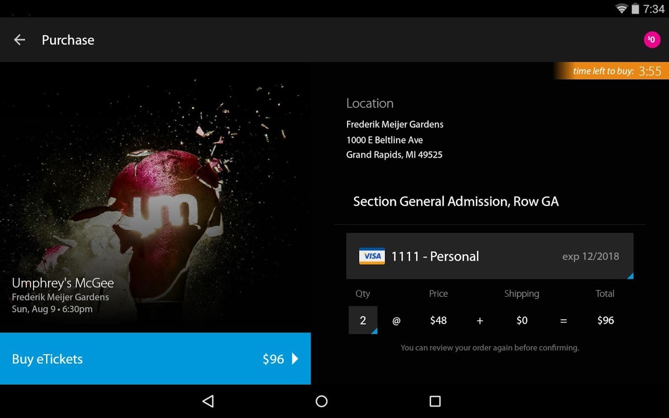Tap the Android back navigation button
The image size is (669, 418).
(x=208, y=401)
